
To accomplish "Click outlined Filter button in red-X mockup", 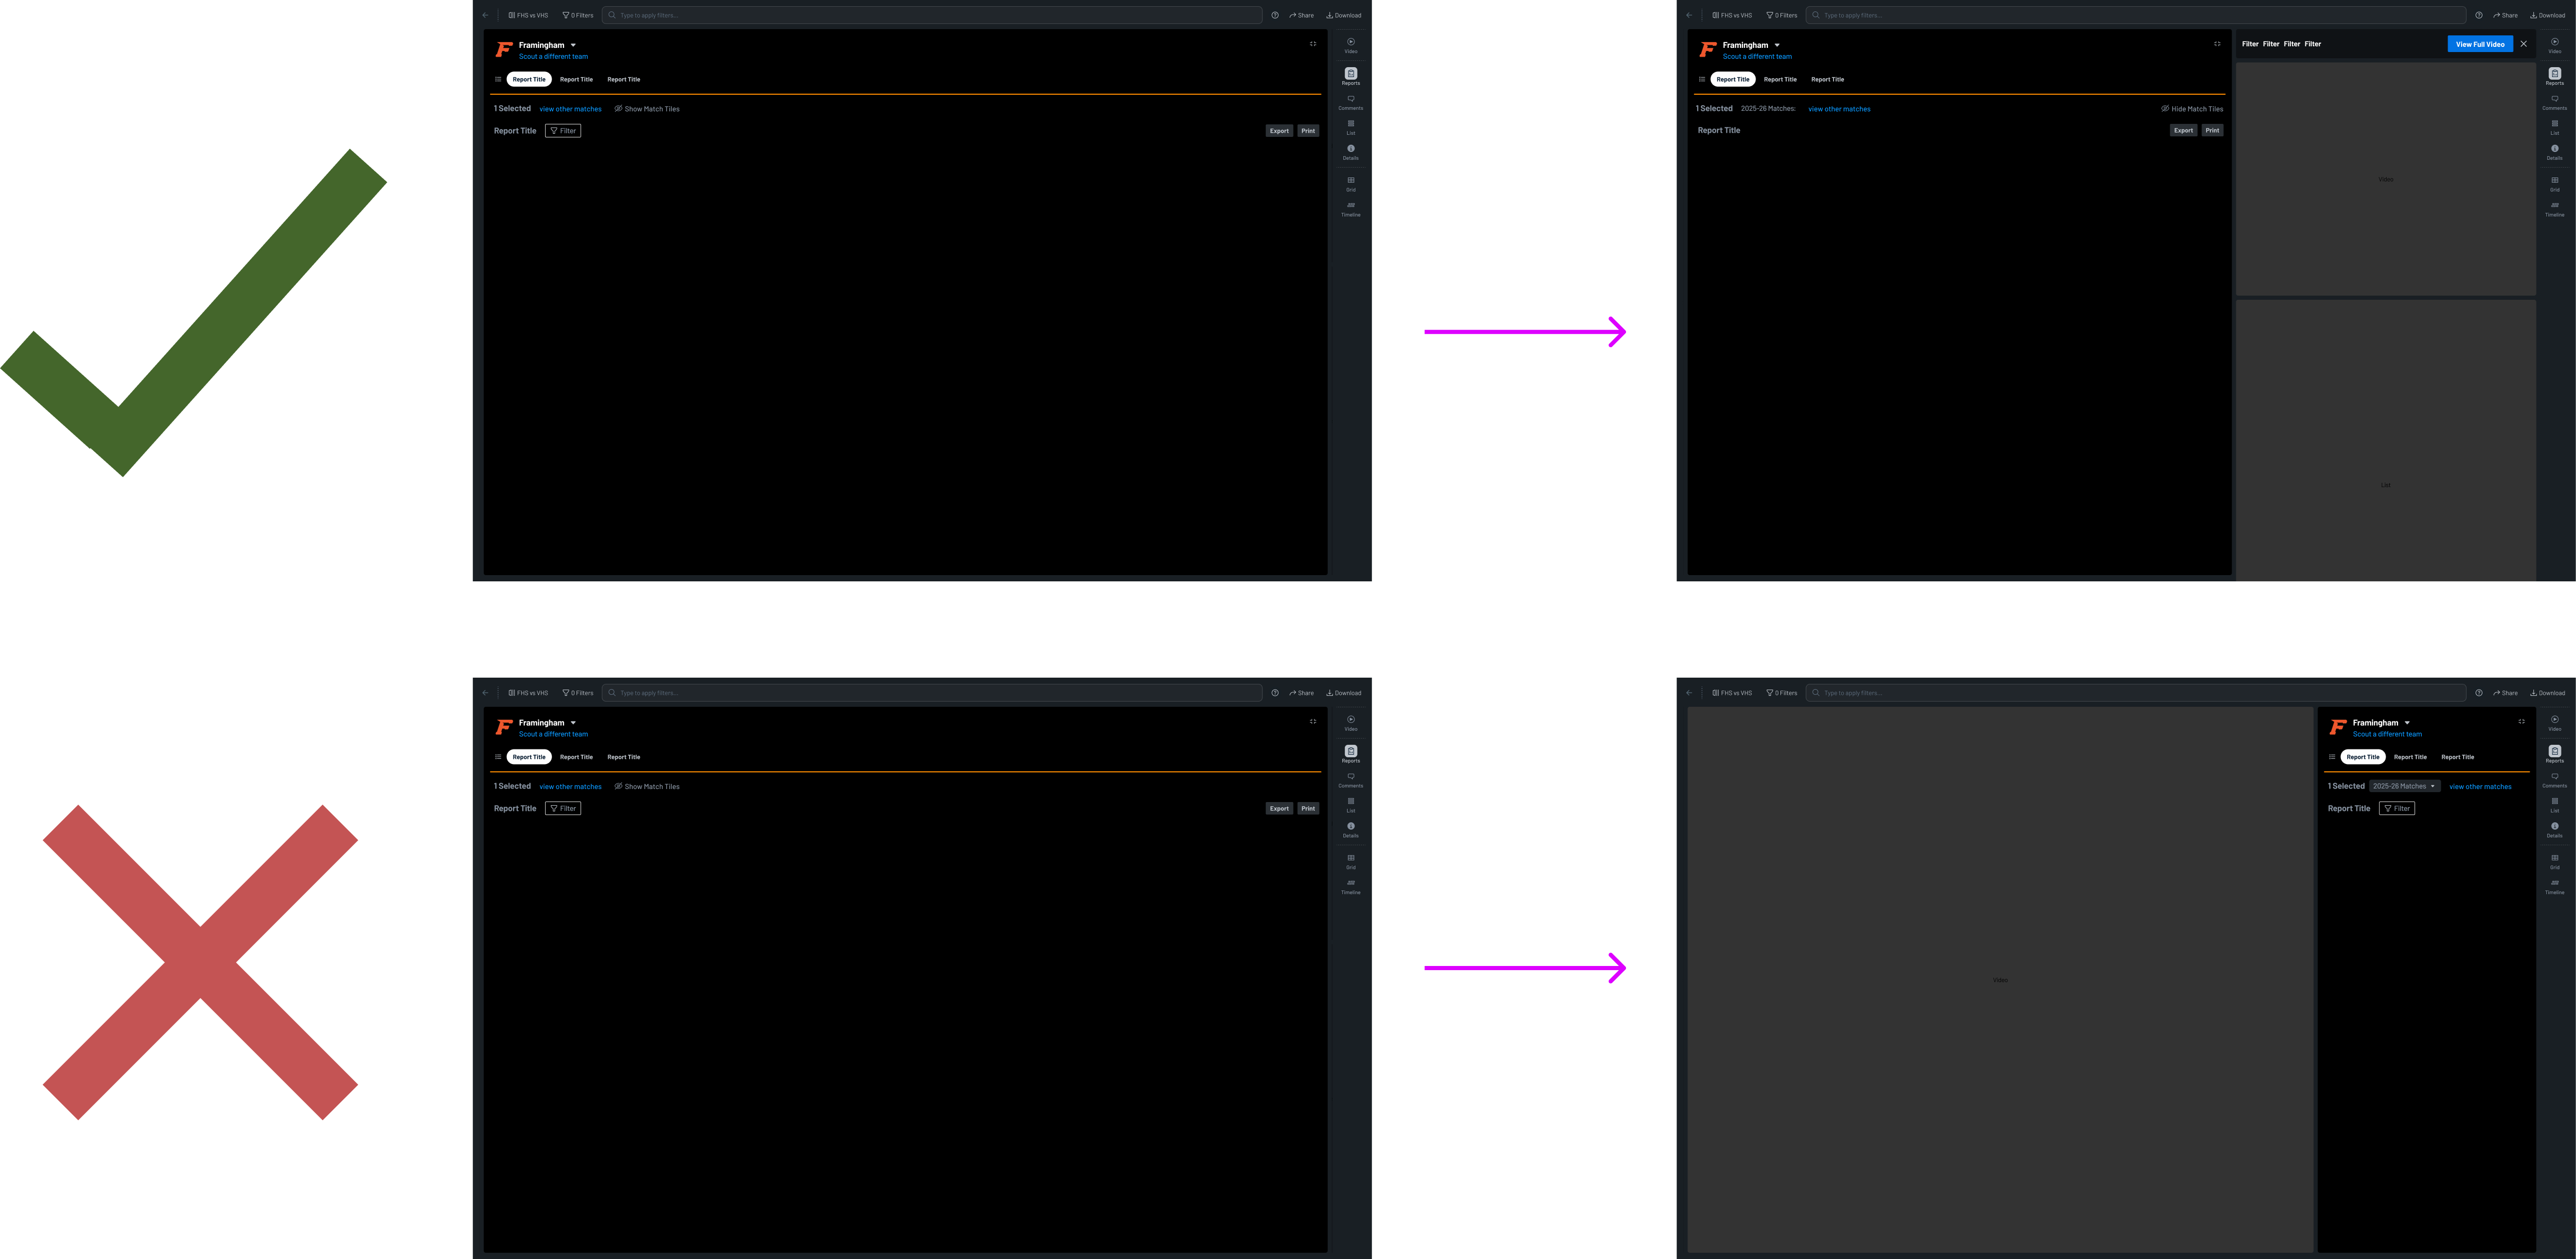I will pos(563,808).
